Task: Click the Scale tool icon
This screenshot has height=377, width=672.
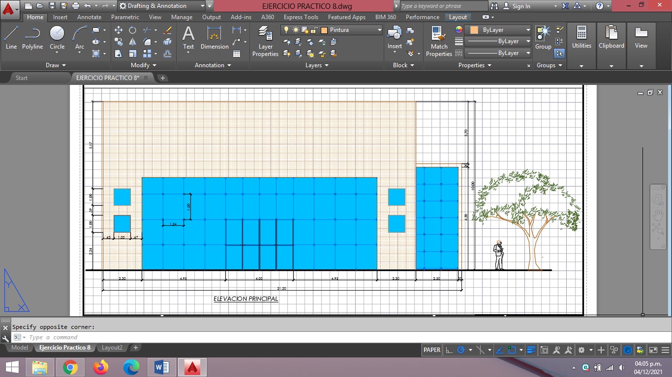Action: pos(133,54)
